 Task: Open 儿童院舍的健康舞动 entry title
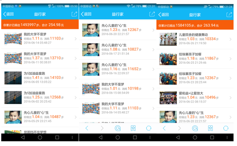pyautogui.click(x=193, y=35)
